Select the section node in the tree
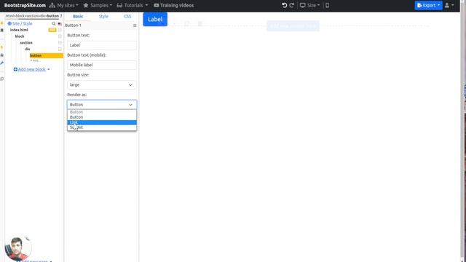This screenshot has width=466, height=262. (26, 43)
